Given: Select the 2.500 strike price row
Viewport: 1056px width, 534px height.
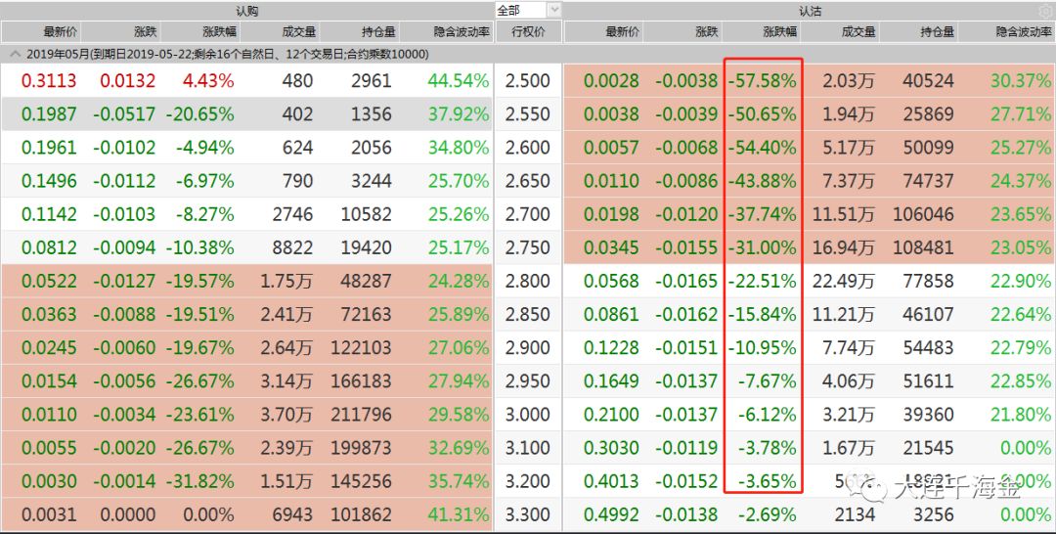Looking at the screenshot, I should (x=528, y=81).
